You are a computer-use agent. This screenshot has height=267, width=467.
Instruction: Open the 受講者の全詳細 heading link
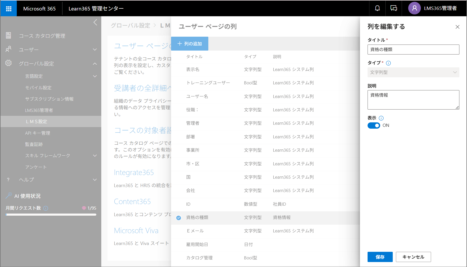coord(142,88)
